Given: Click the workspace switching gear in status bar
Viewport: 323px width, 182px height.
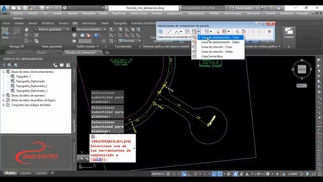Looking at the screenshot, I should click(x=267, y=174).
